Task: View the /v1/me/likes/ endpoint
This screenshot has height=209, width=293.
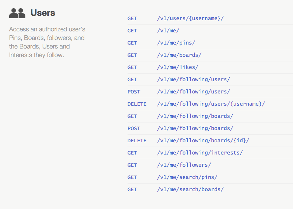Action: click(178, 67)
